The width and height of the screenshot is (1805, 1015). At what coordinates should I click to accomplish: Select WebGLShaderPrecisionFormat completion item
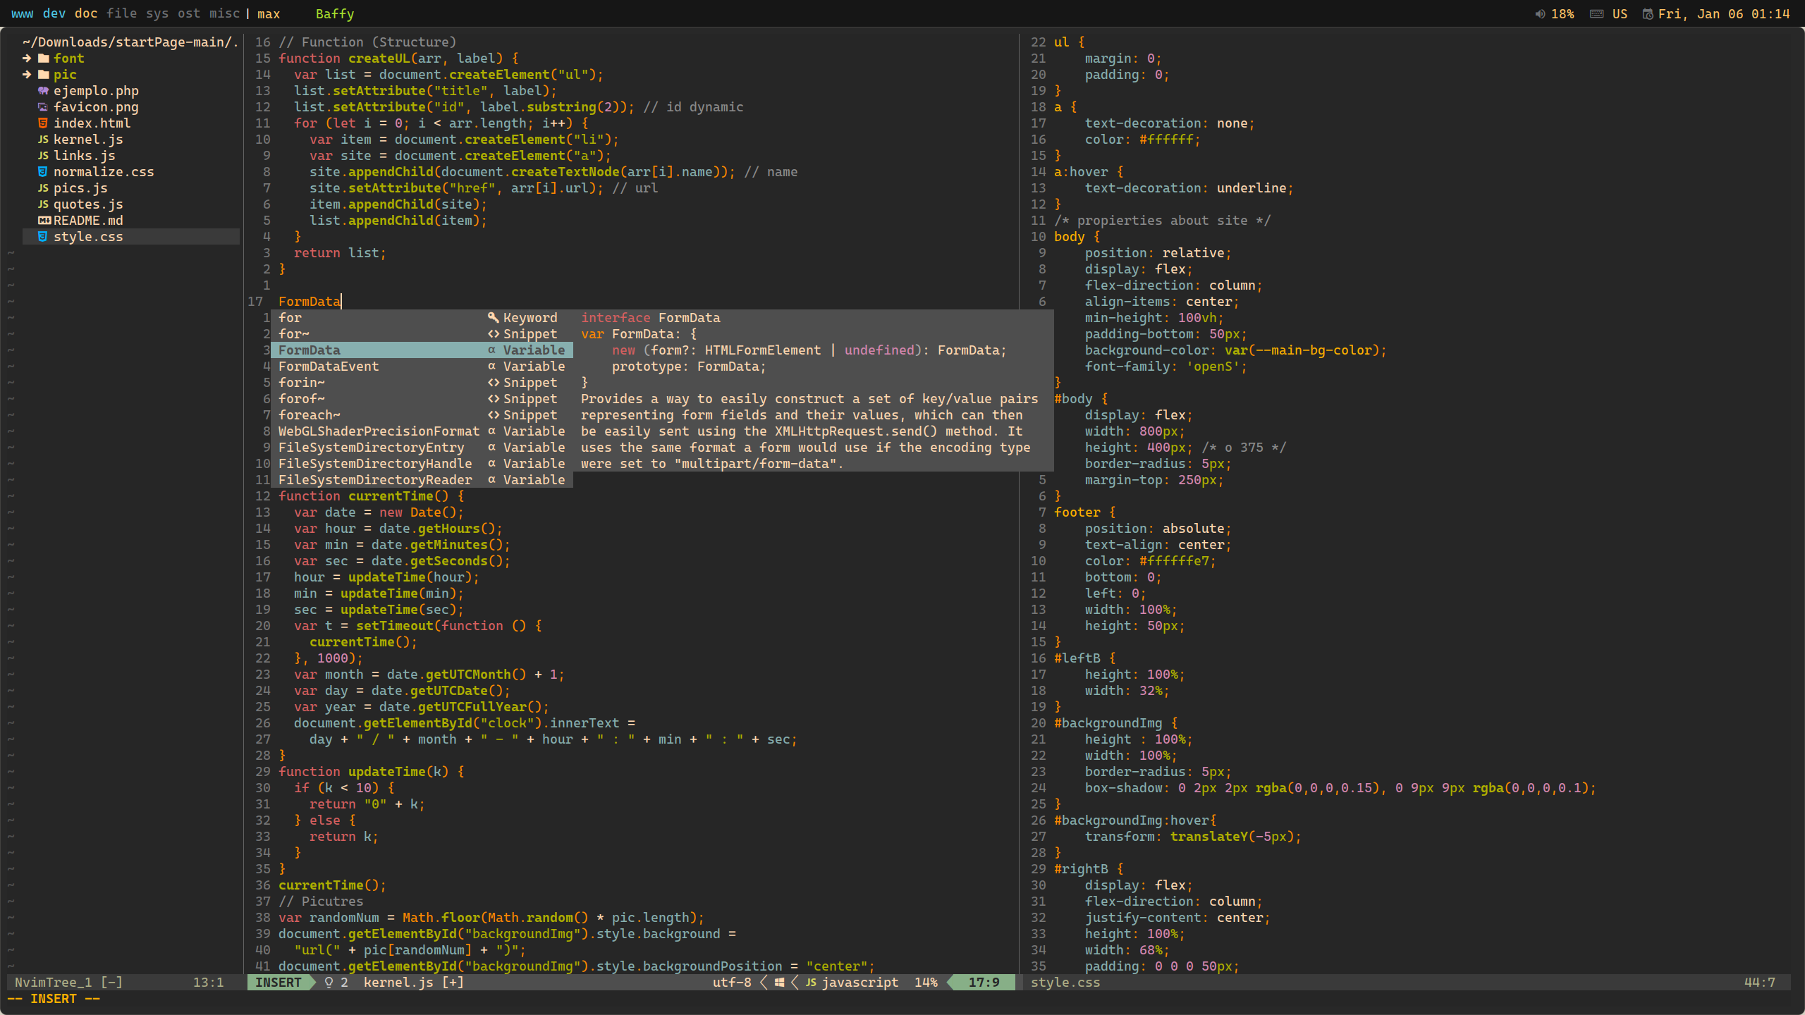point(422,431)
